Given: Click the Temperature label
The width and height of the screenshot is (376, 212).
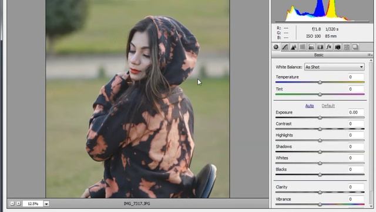Looking at the screenshot, I should (x=287, y=77).
